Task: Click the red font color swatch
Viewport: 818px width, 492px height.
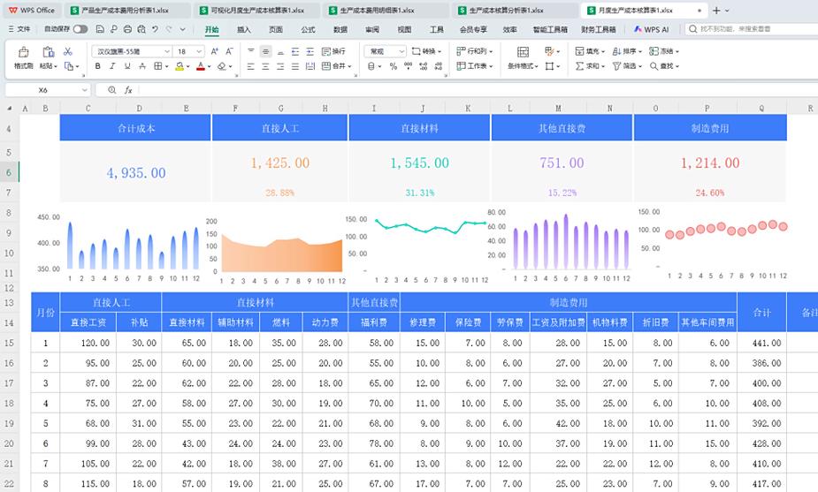Action: pyautogui.click(x=201, y=67)
